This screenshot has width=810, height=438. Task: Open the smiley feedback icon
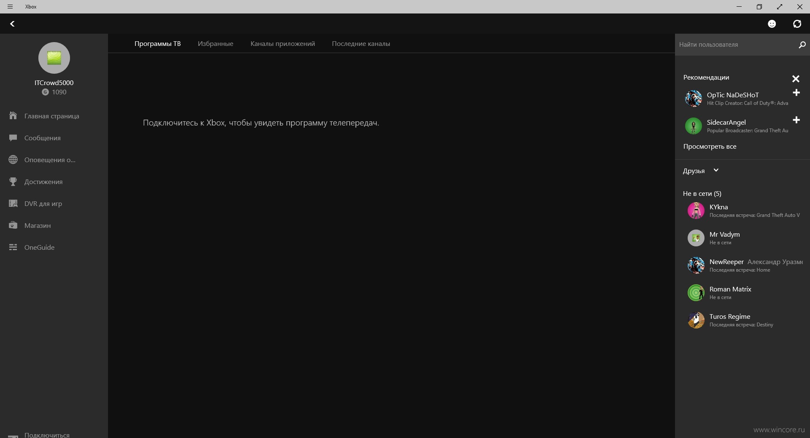click(x=772, y=24)
